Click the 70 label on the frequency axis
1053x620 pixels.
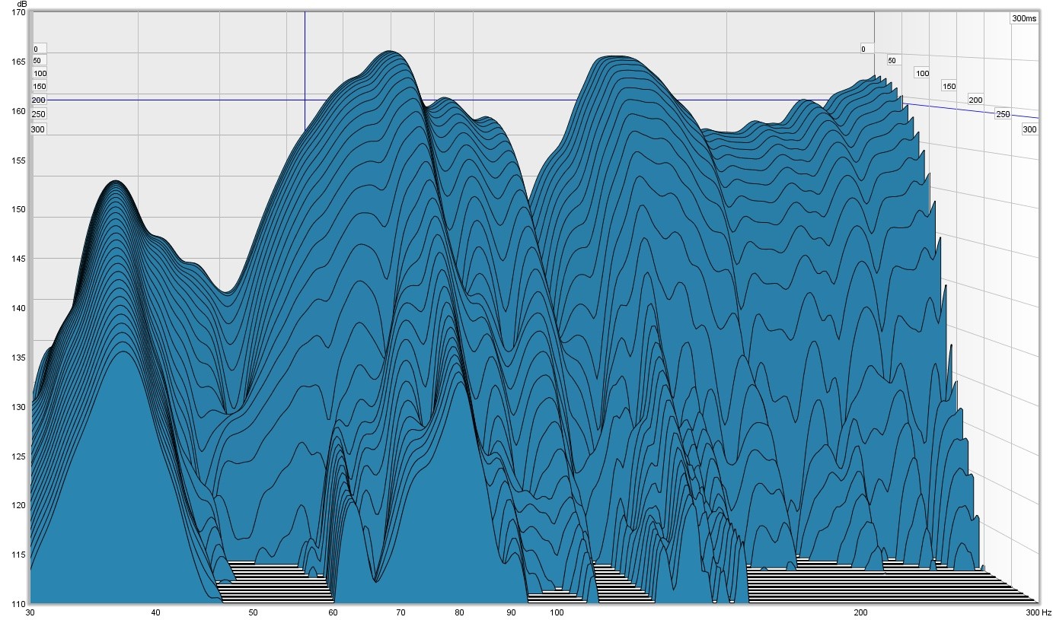point(400,612)
